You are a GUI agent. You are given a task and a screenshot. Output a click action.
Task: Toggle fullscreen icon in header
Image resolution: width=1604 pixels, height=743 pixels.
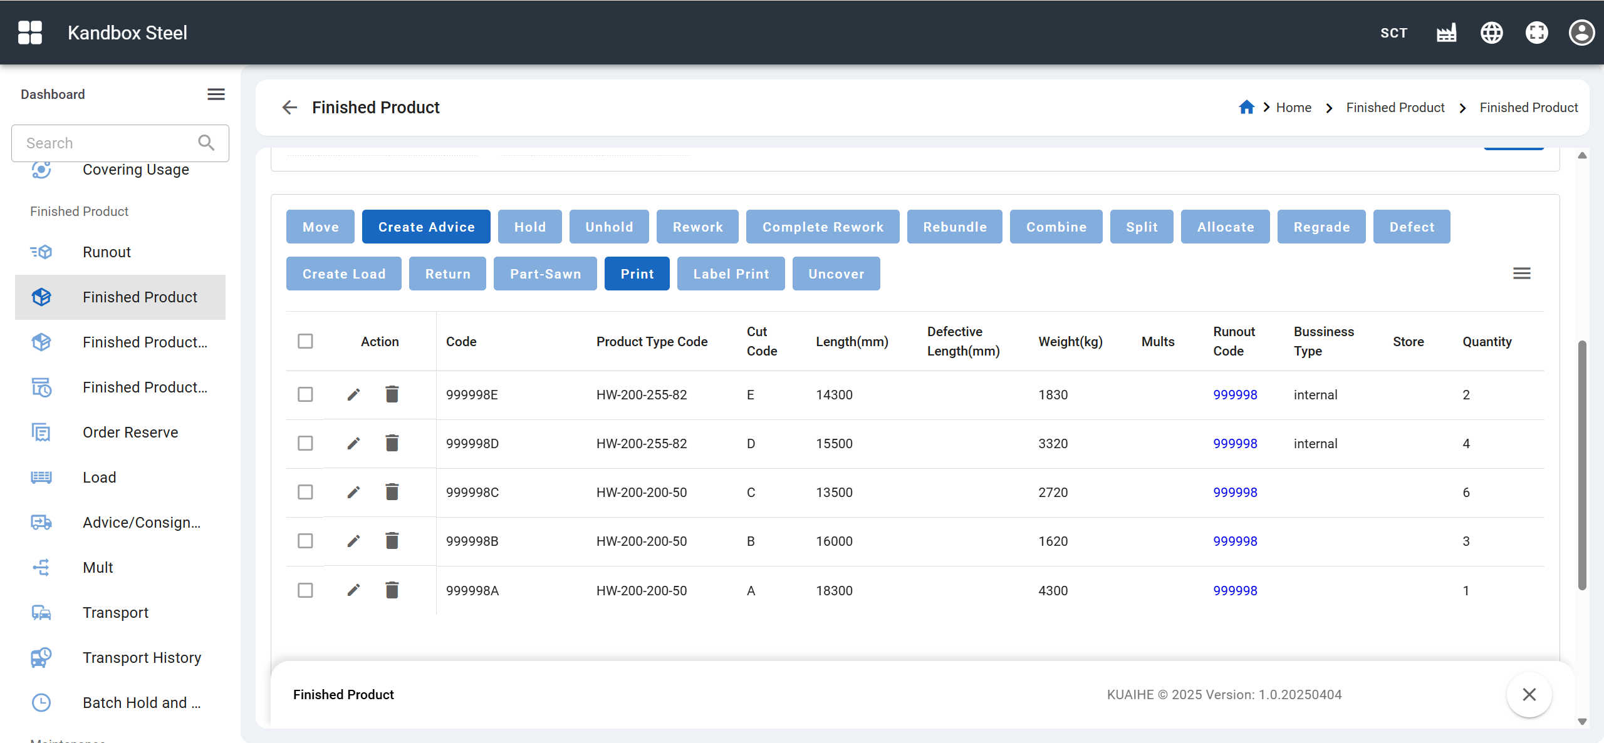point(1536,33)
